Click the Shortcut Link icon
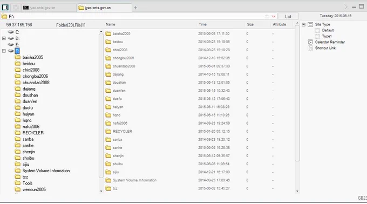Image resolution: width=367 pixels, height=204 pixels. coord(310,48)
